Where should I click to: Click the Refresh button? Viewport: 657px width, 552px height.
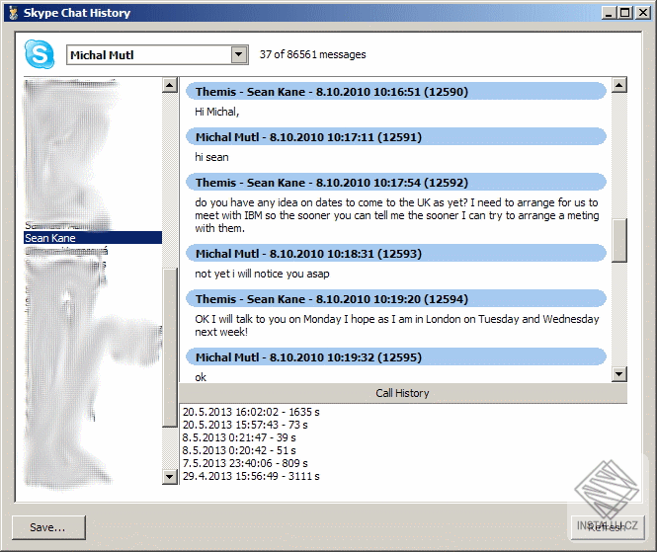[608, 527]
